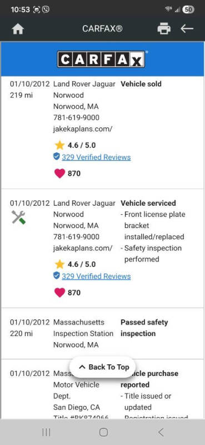Image resolution: width=205 pixels, height=445 pixels.
Task: Tap the wrench service icon
Action: click(18, 217)
